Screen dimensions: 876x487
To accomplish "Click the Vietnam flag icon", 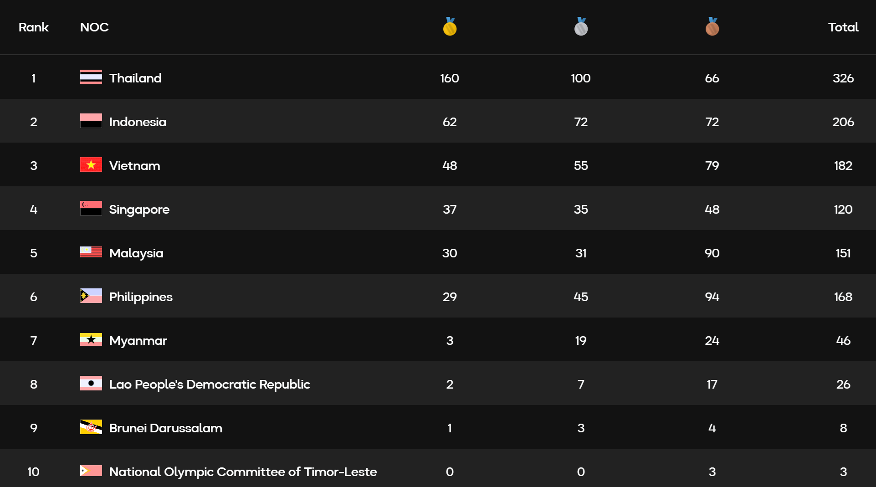I will 91,165.
